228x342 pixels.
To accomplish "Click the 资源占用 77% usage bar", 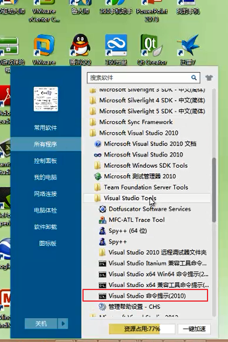I will [x=142, y=329].
